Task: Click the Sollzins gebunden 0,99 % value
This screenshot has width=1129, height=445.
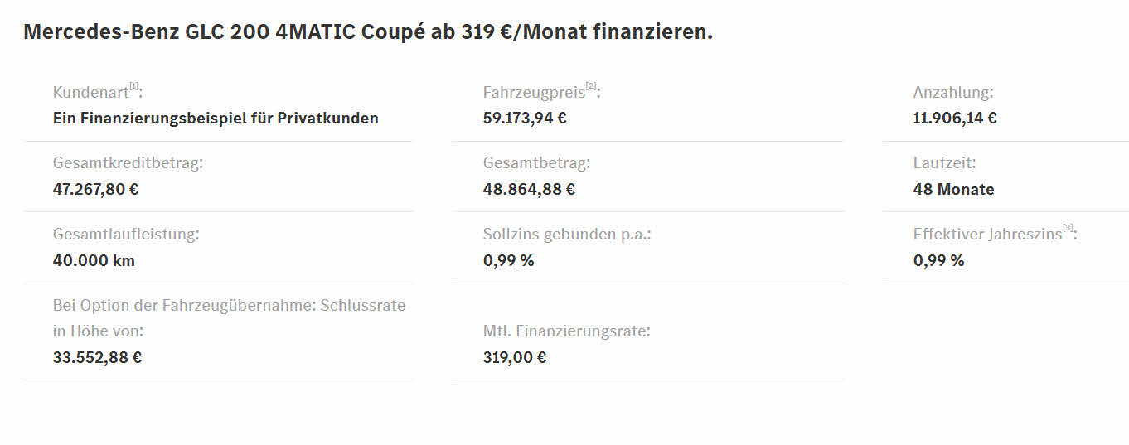Action: tap(508, 260)
